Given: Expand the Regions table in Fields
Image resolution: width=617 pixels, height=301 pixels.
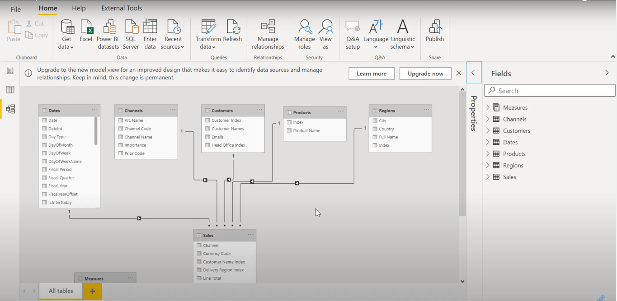Looking at the screenshot, I should pos(488,165).
